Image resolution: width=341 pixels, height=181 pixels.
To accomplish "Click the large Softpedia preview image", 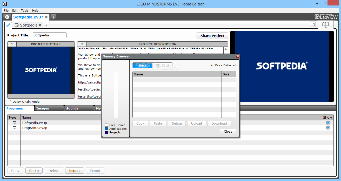I will (x=282, y=66).
